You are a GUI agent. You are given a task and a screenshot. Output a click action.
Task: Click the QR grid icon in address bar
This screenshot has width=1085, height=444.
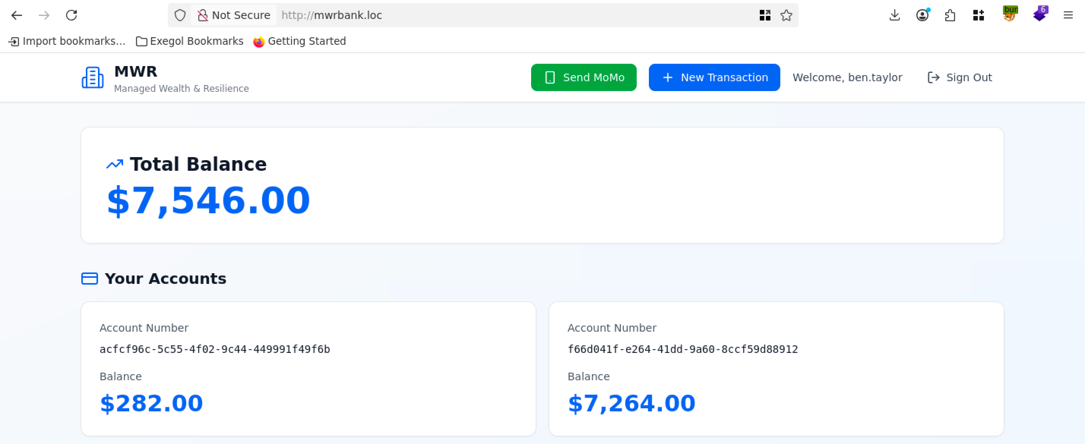pos(765,16)
